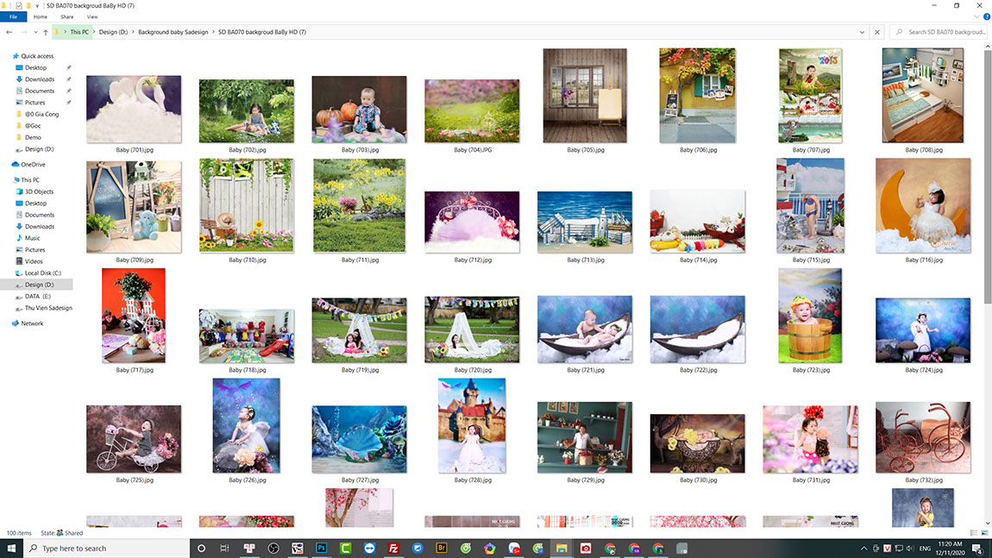Image resolution: width=992 pixels, height=558 pixels.
Task: Open the '@0 Gia Cong' folder
Action: [x=41, y=114]
